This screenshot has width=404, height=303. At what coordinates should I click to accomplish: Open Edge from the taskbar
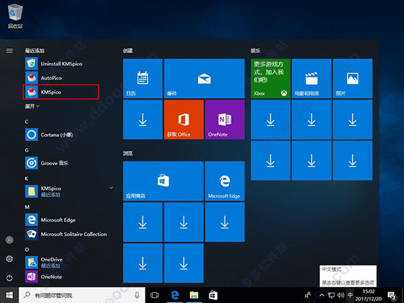[174, 296]
